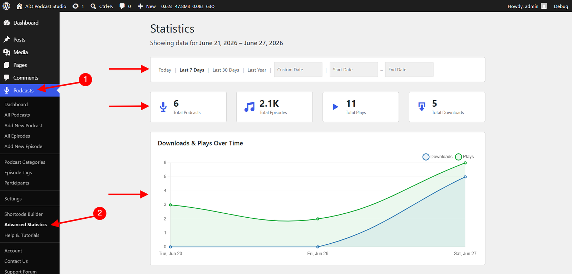The image size is (572, 274).
Task: Click Add New Episode
Action: [23, 146]
